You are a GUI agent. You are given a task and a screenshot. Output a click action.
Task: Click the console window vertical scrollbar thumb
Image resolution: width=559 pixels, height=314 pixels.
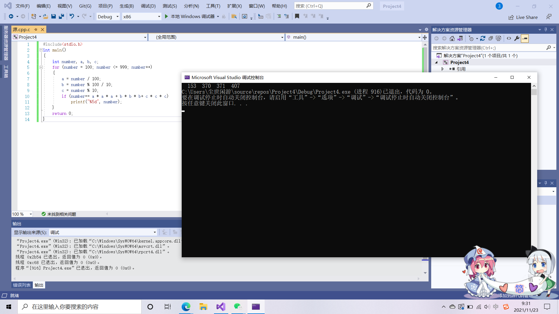534,92
